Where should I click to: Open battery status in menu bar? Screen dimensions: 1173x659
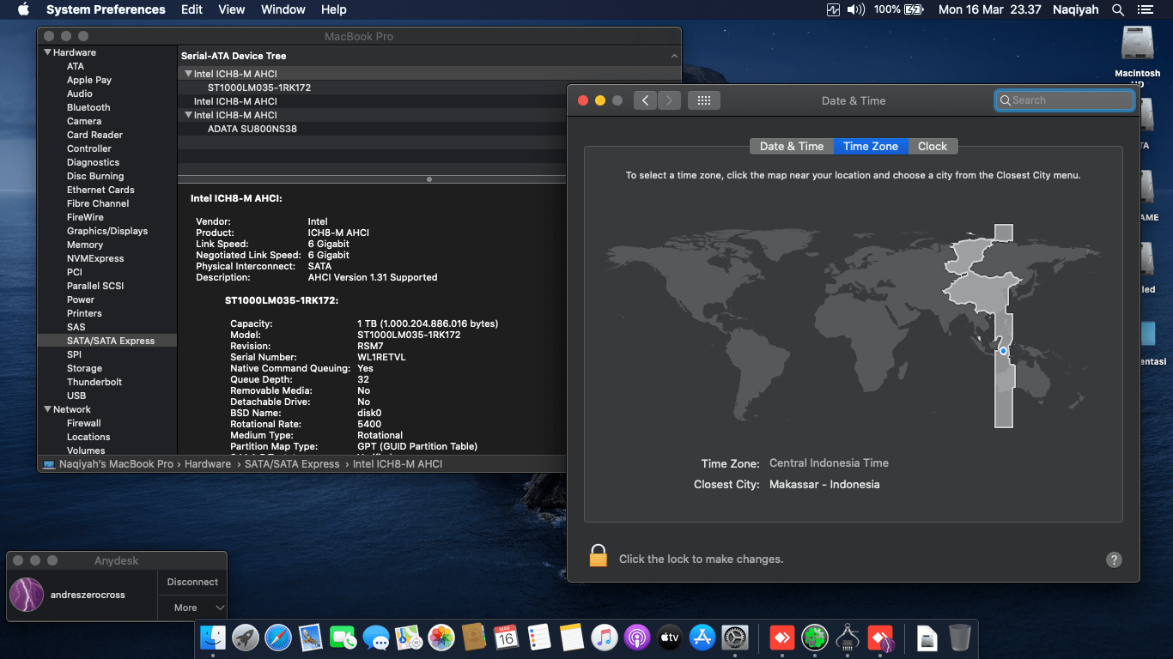pos(898,9)
